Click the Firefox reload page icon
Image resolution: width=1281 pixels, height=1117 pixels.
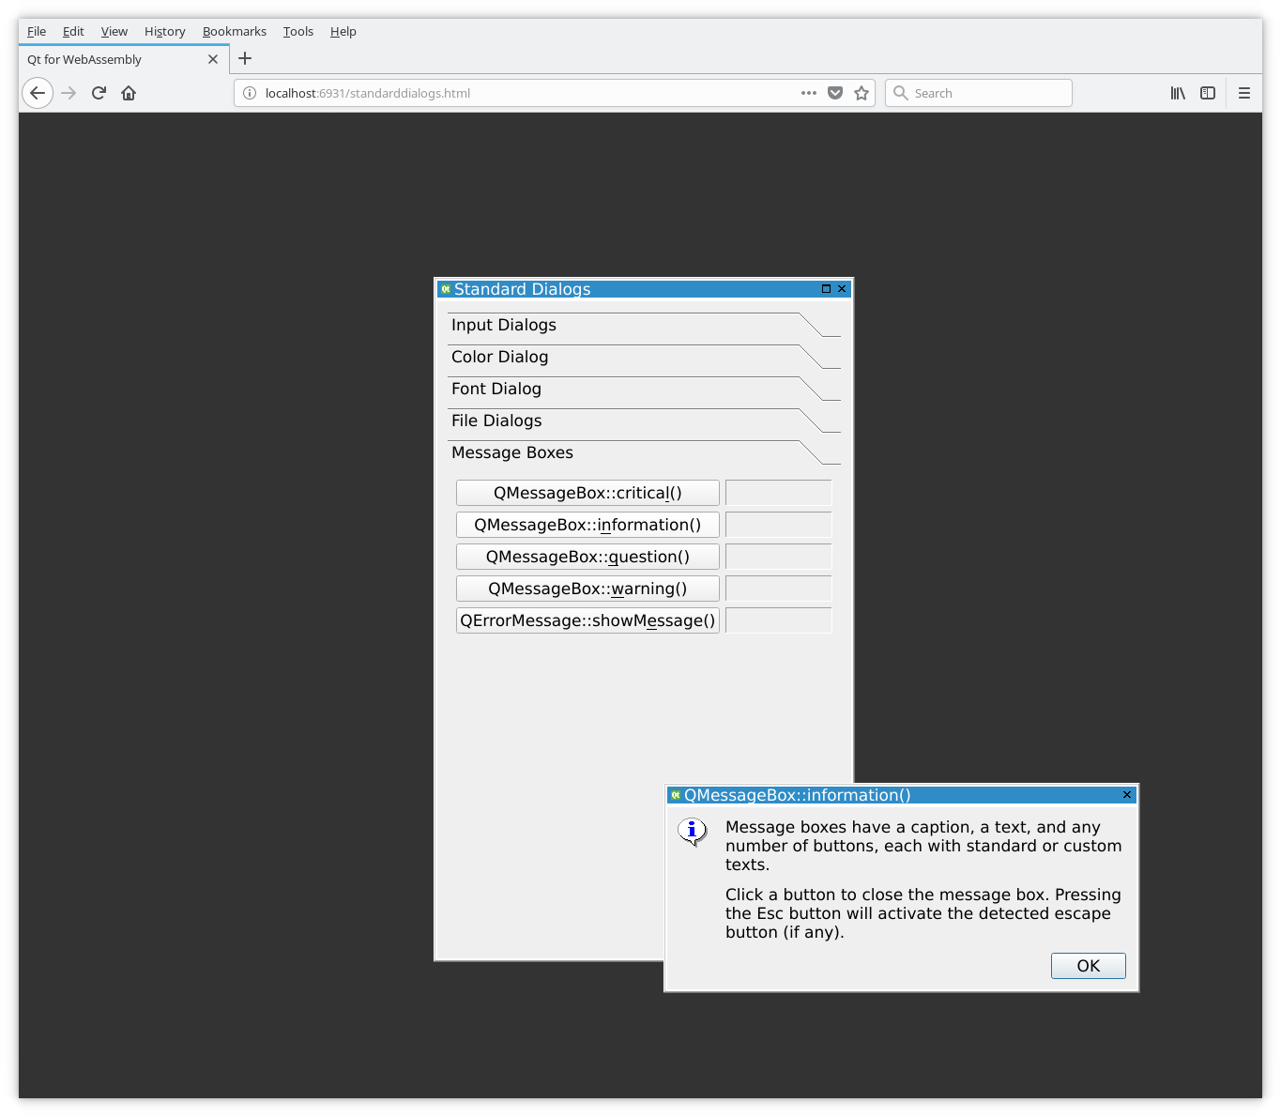(x=99, y=93)
